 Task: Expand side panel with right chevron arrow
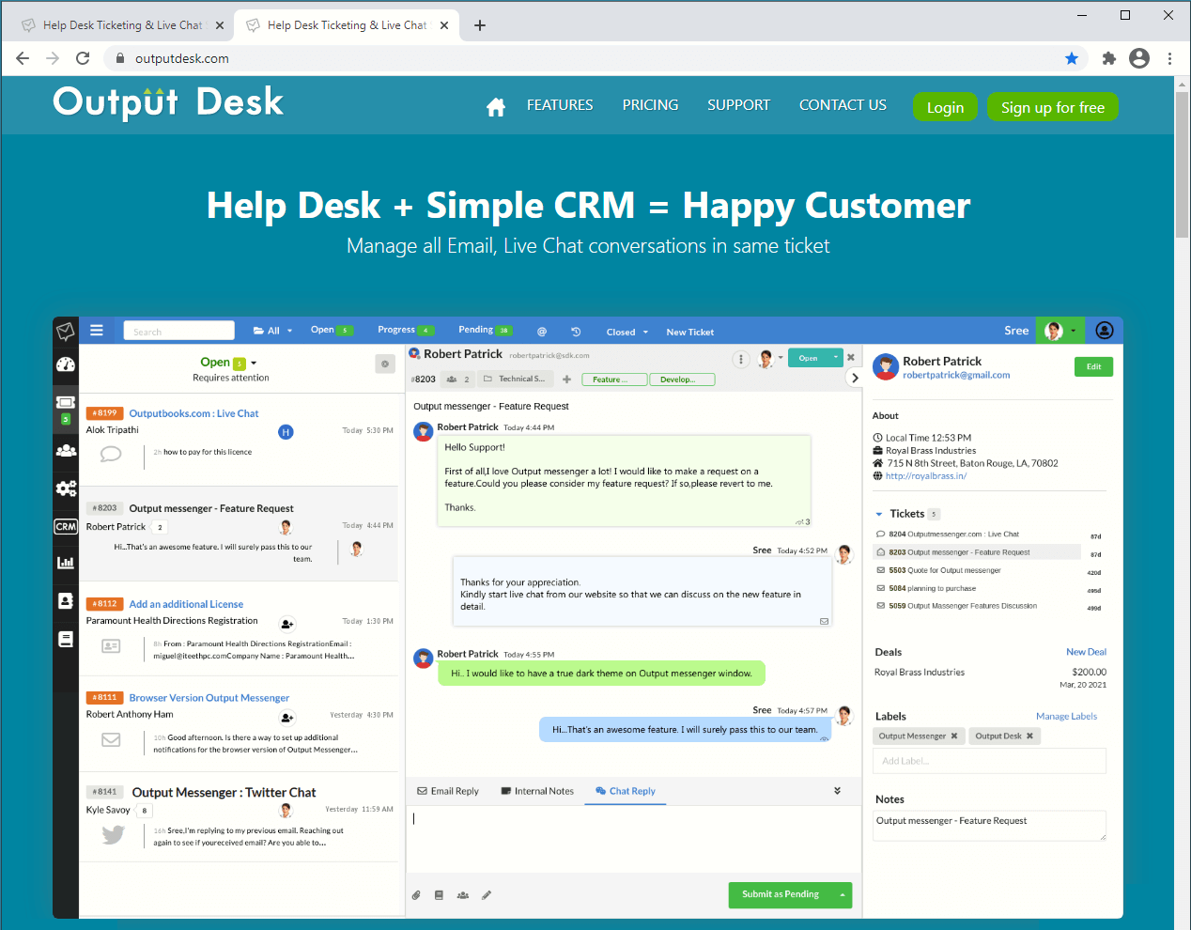point(855,378)
